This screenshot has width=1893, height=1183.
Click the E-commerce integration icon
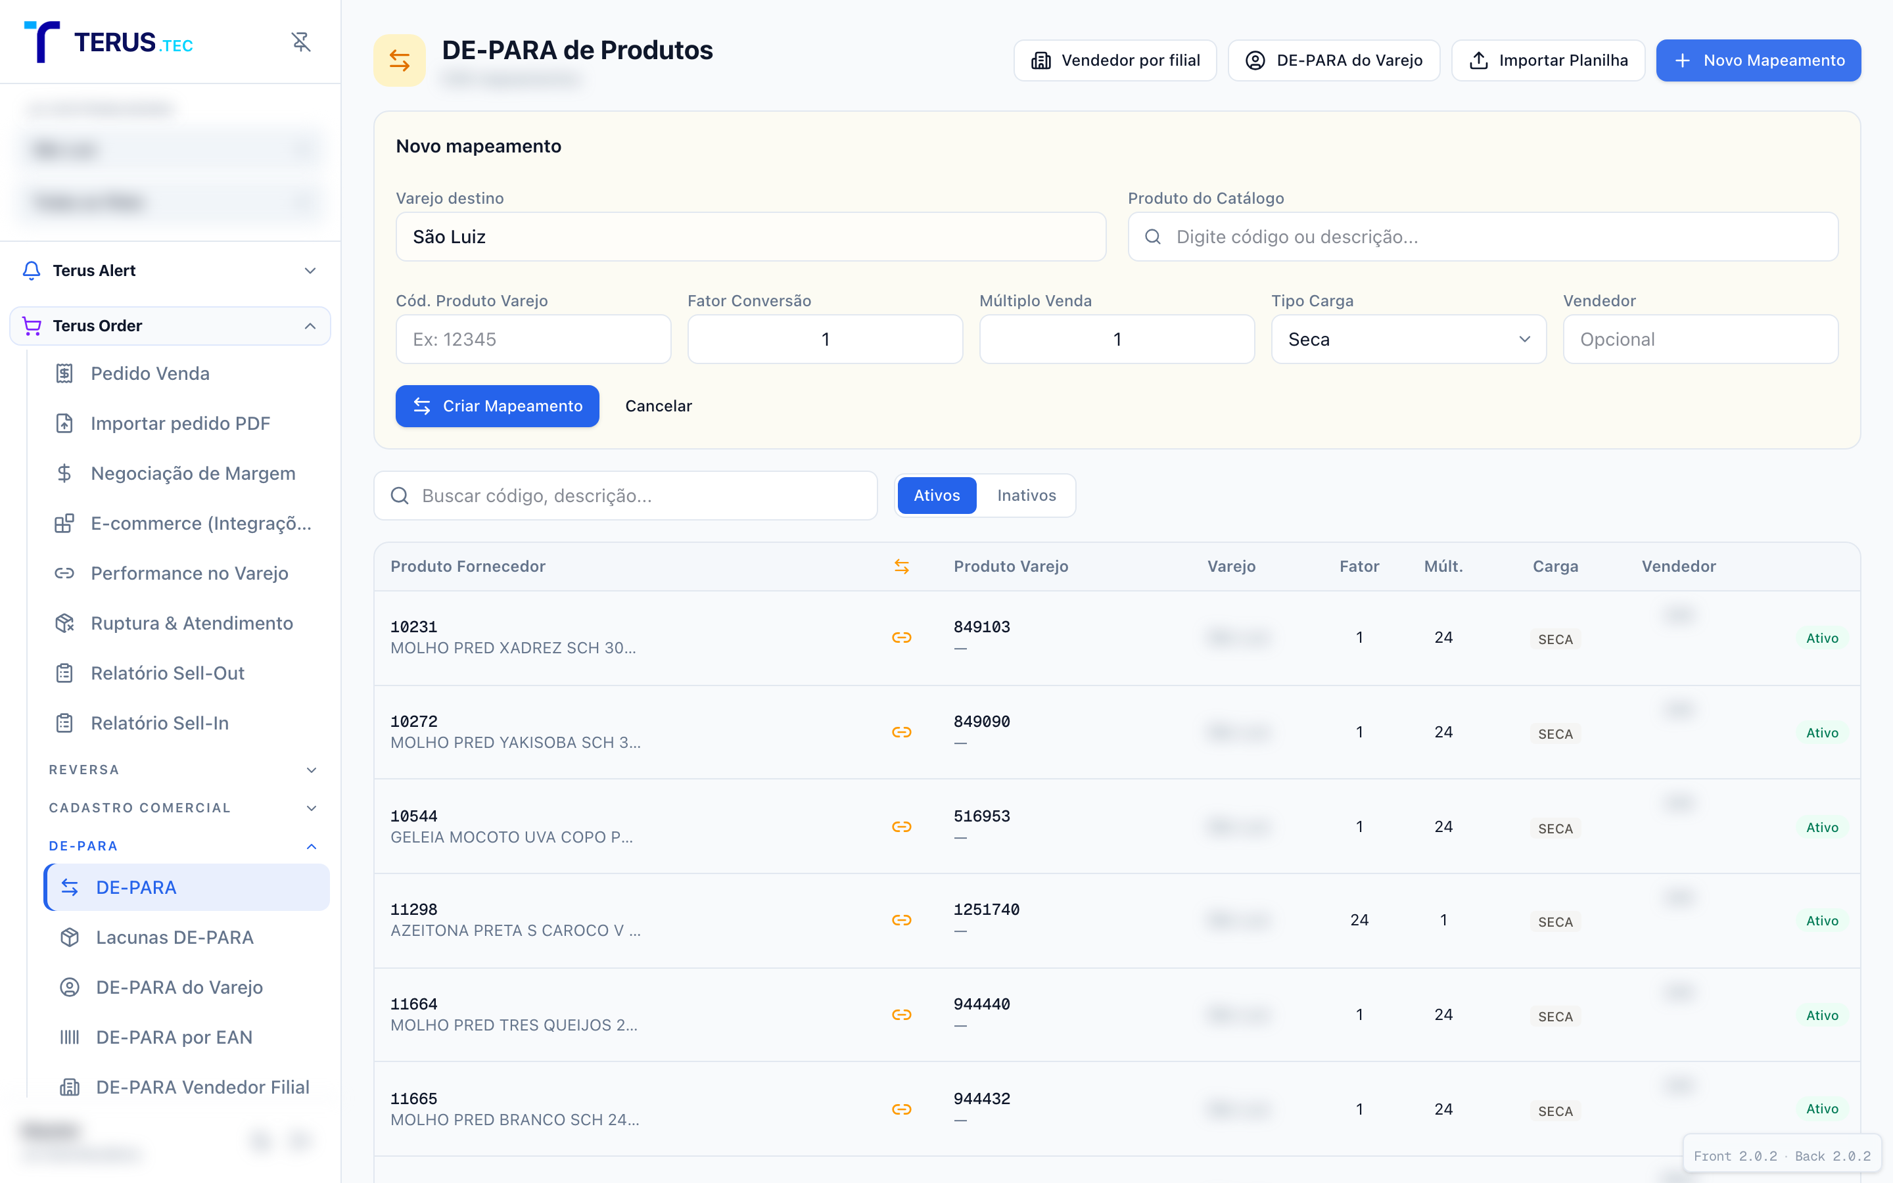64,523
